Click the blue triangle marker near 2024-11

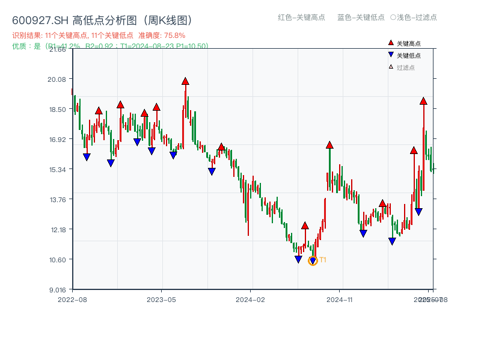coord(363,232)
